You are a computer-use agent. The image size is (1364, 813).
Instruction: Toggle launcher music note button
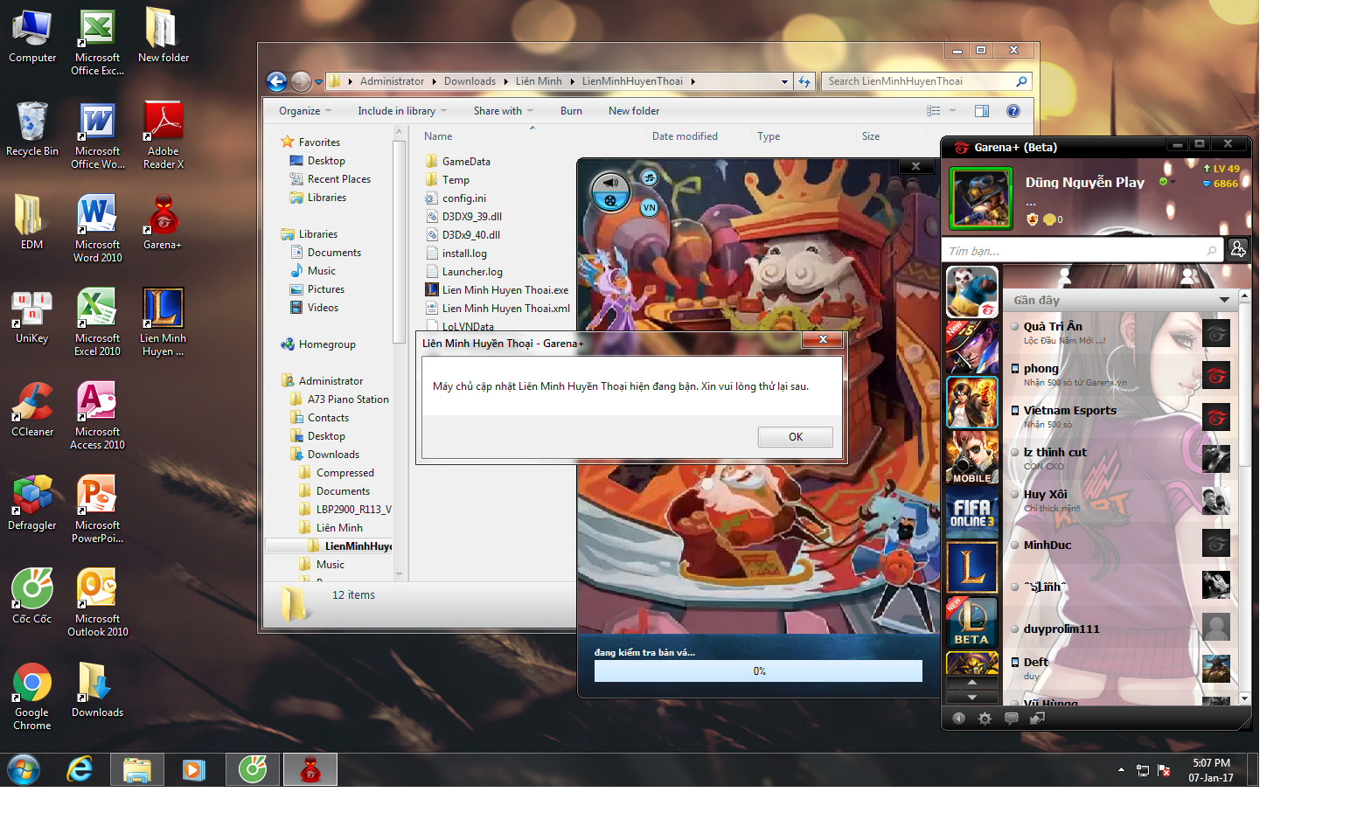click(x=649, y=178)
